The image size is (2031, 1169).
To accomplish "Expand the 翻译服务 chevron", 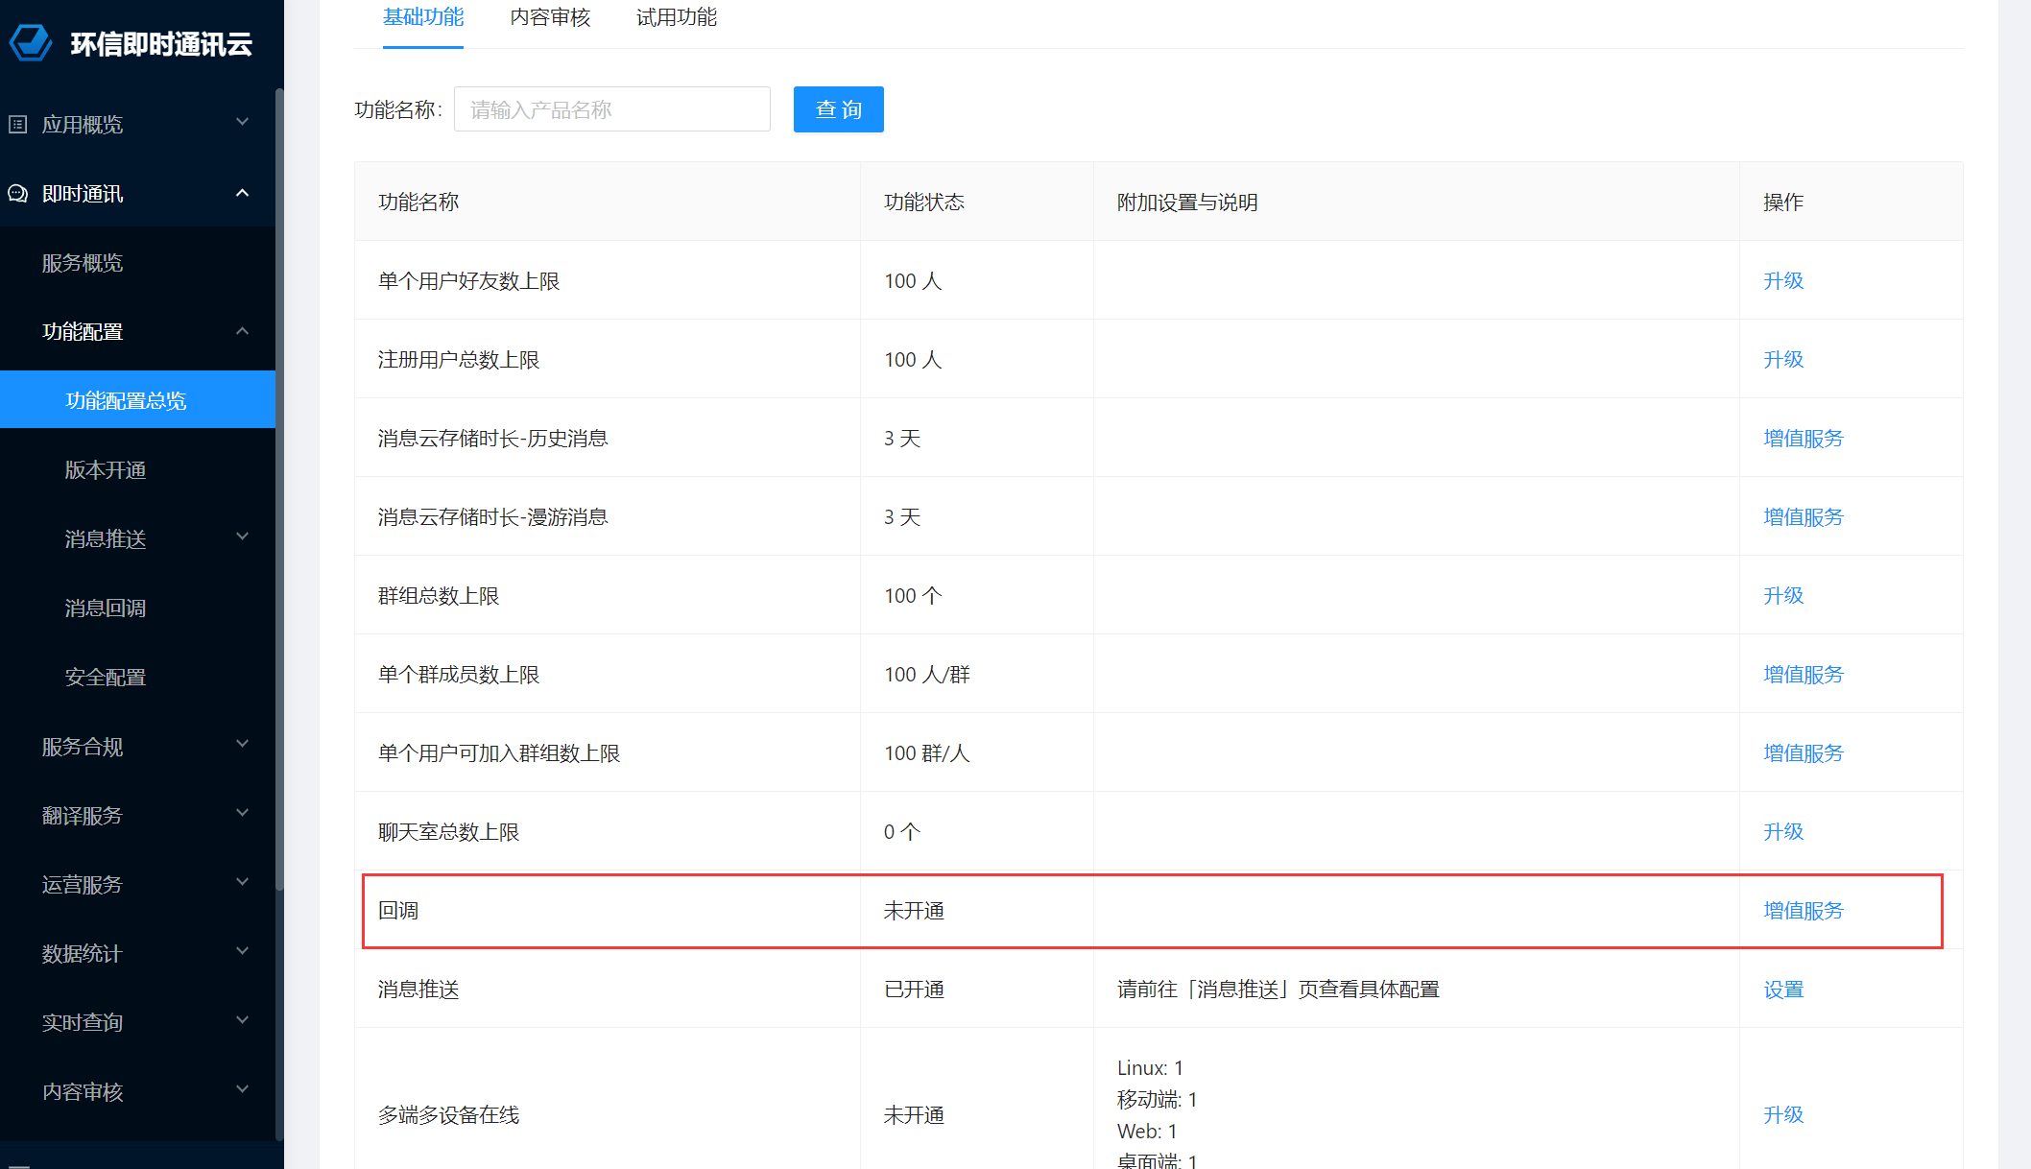I will (242, 814).
